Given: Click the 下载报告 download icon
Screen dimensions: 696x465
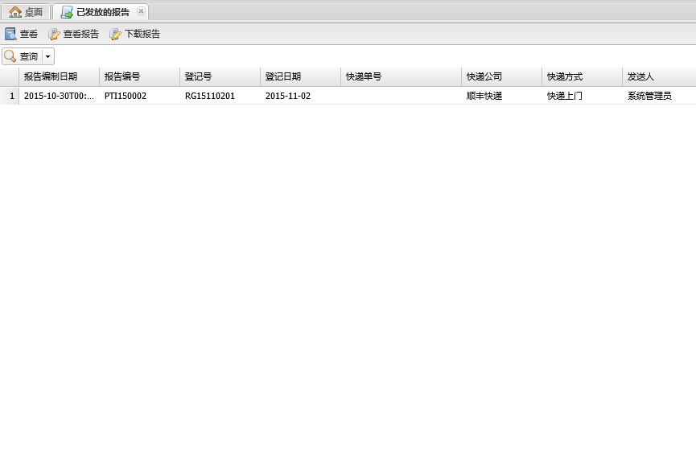Looking at the screenshot, I should 116,34.
